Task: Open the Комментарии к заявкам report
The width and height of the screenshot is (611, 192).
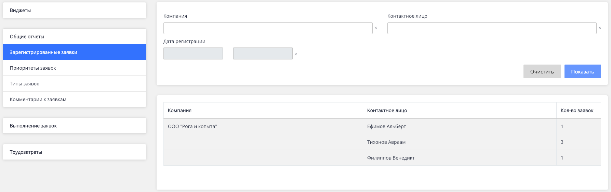Action: (74, 99)
